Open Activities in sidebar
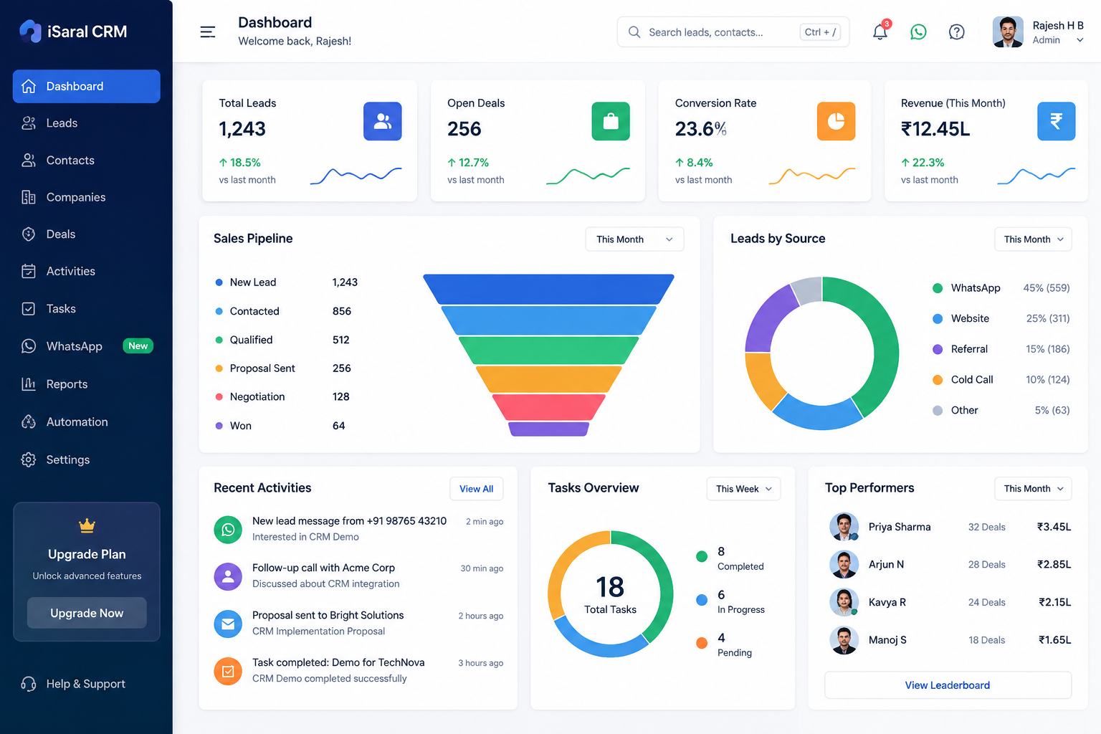Viewport: 1101px width, 734px height. [x=86, y=271]
